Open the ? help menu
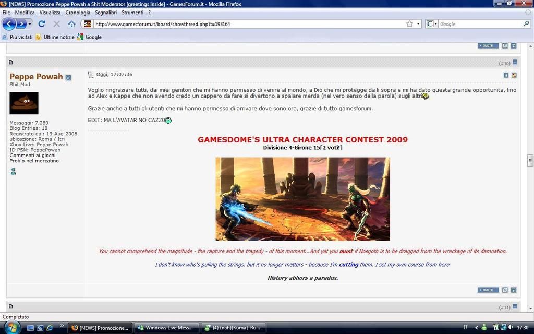This screenshot has height=334, width=534. click(149, 13)
